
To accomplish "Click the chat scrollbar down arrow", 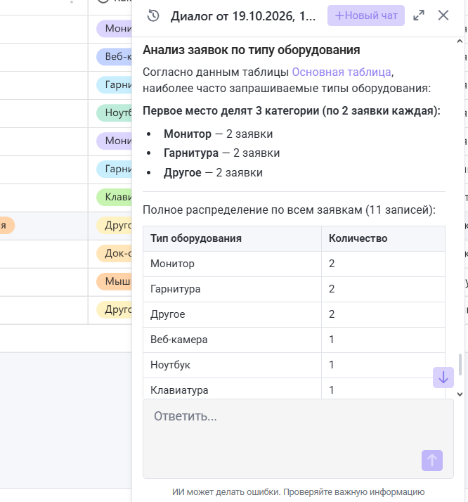I will (x=460, y=394).
